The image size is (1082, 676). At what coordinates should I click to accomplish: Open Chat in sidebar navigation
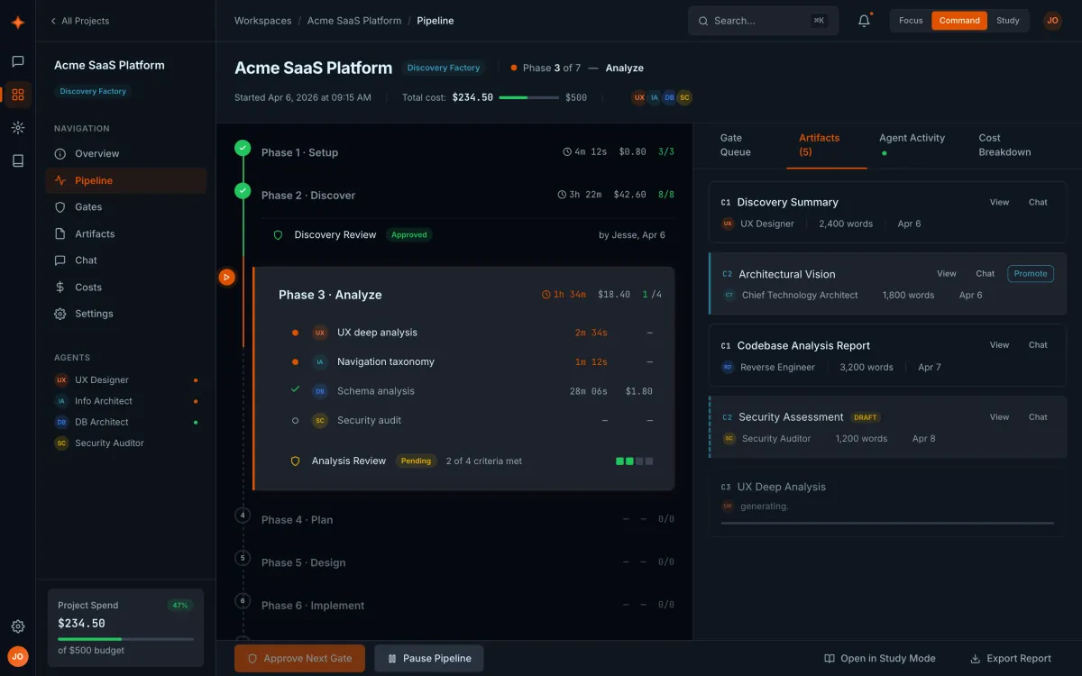[126, 260]
